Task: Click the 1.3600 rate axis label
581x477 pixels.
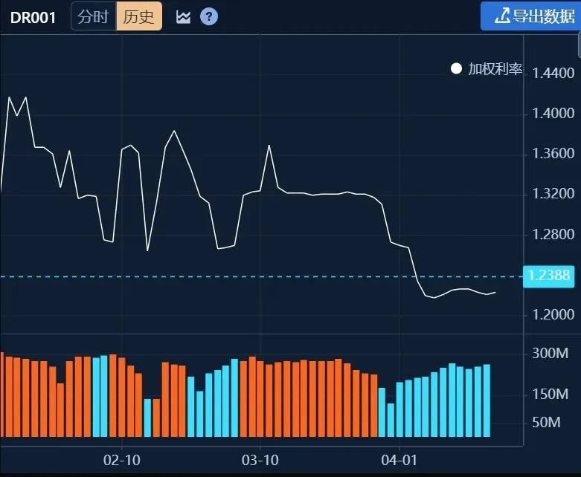Action: [553, 153]
